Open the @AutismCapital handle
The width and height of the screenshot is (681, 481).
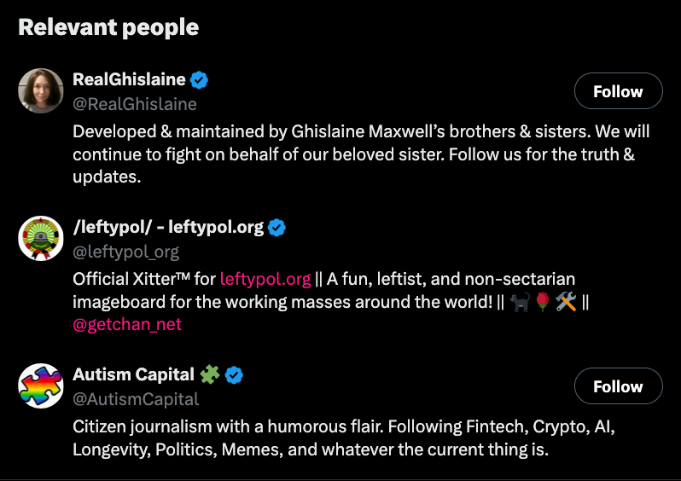point(136,399)
